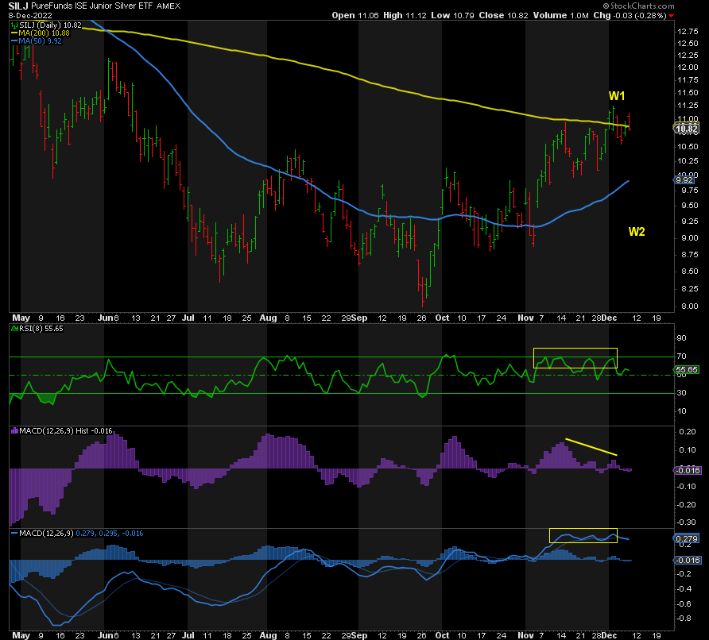The image size is (709, 640).
Task: Select the -0.8 level on the MACD axis
Action: point(684,619)
